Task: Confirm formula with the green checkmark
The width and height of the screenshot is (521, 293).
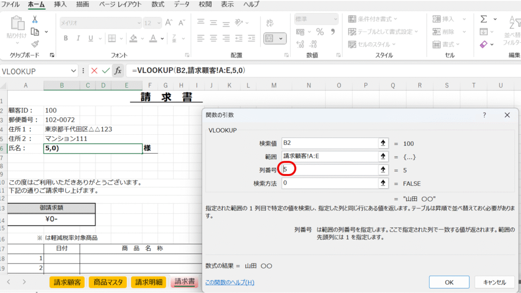Action: 106,70
